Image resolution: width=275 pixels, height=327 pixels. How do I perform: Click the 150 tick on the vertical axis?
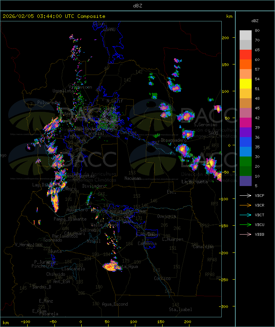click(x=225, y=64)
